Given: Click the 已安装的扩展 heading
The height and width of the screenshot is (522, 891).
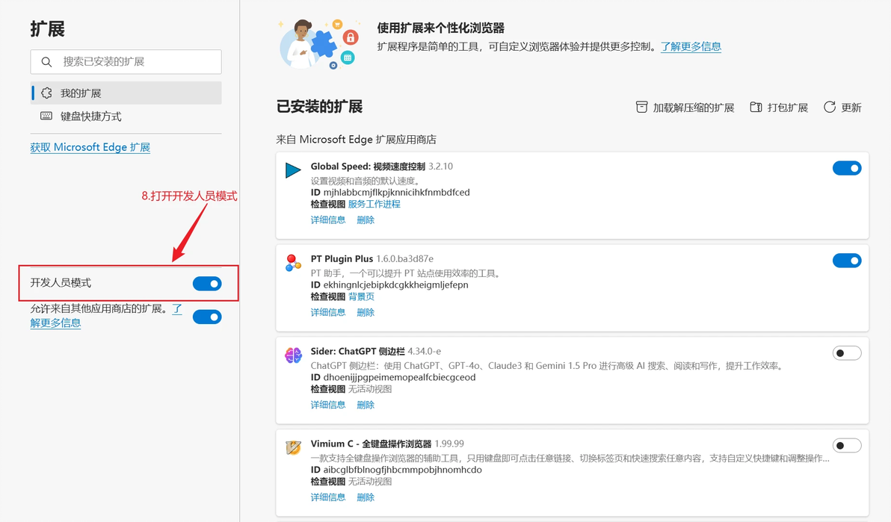Looking at the screenshot, I should tap(319, 106).
